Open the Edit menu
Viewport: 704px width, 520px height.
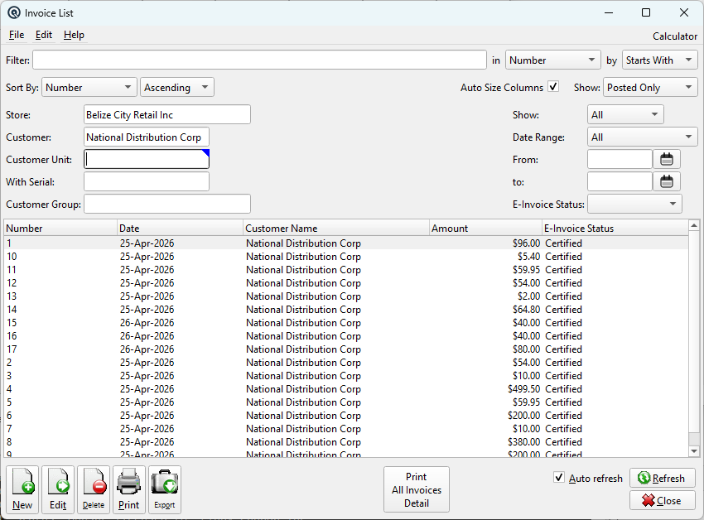point(44,35)
